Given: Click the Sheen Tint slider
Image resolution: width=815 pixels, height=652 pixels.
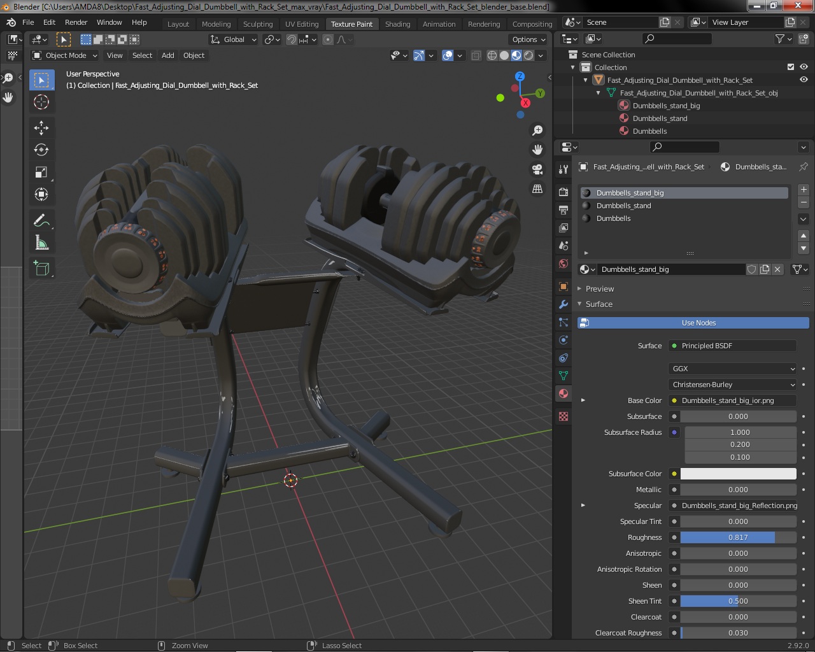Looking at the screenshot, I should click(738, 601).
